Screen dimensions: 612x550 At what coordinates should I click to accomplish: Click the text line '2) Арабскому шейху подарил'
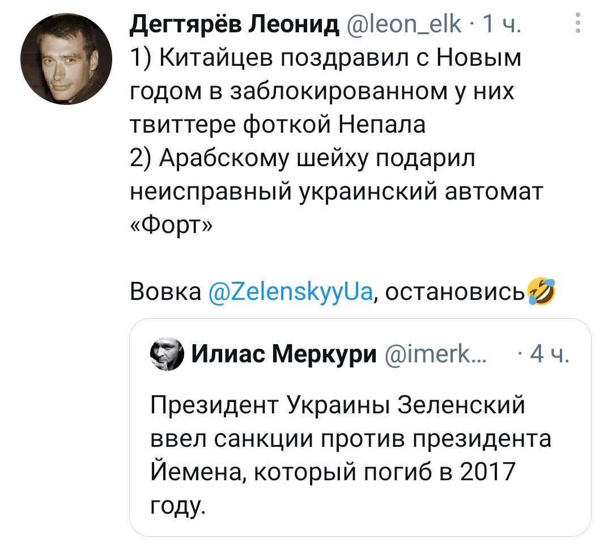pos(303,159)
